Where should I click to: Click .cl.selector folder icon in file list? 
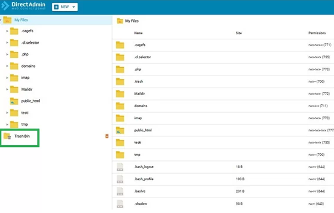[120, 57]
